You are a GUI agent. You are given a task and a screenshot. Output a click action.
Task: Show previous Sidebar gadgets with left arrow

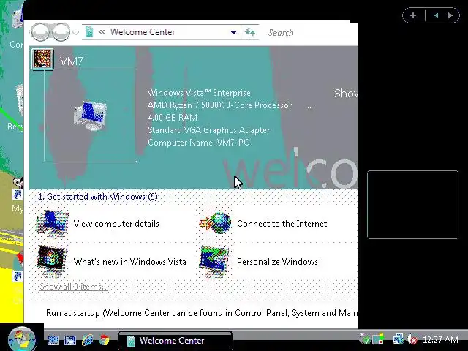(x=436, y=15)
